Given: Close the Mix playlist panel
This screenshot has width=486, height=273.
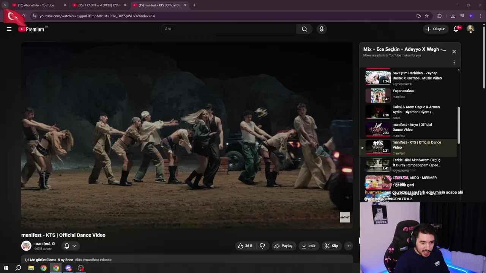Looking at the screenshot, I should tap(454, 52).
